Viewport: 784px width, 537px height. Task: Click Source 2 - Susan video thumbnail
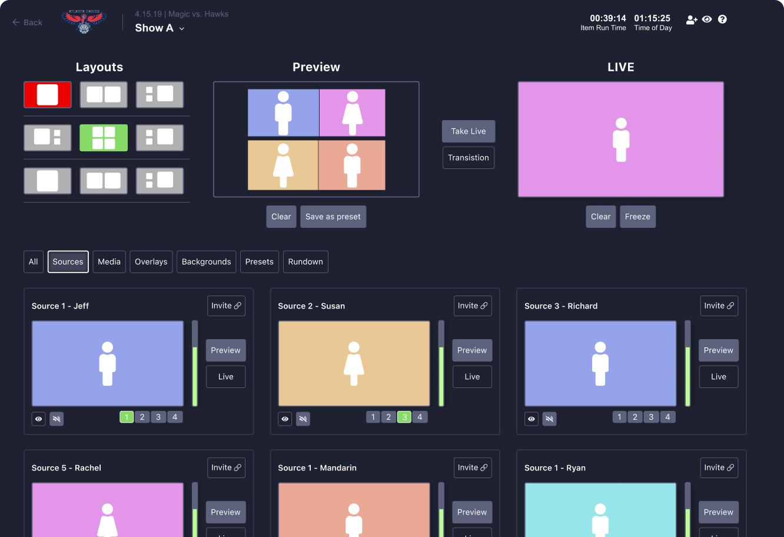coord(354,363)
